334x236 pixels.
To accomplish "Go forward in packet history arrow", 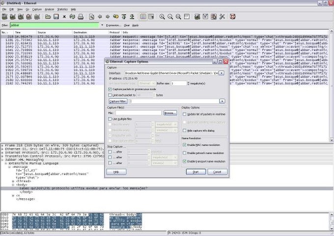I will 108,17.
